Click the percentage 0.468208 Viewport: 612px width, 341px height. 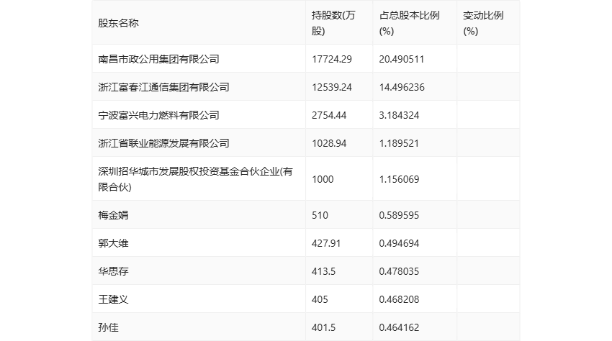coord(400,299)
